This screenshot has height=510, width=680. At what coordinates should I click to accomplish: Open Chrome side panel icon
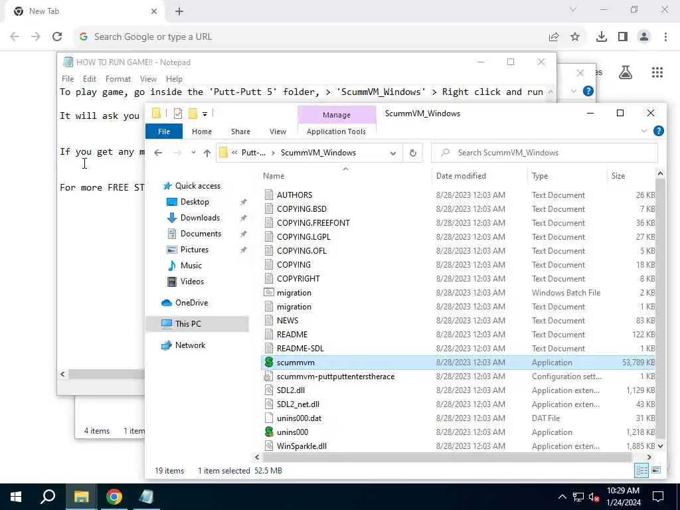tap(623, 37)
